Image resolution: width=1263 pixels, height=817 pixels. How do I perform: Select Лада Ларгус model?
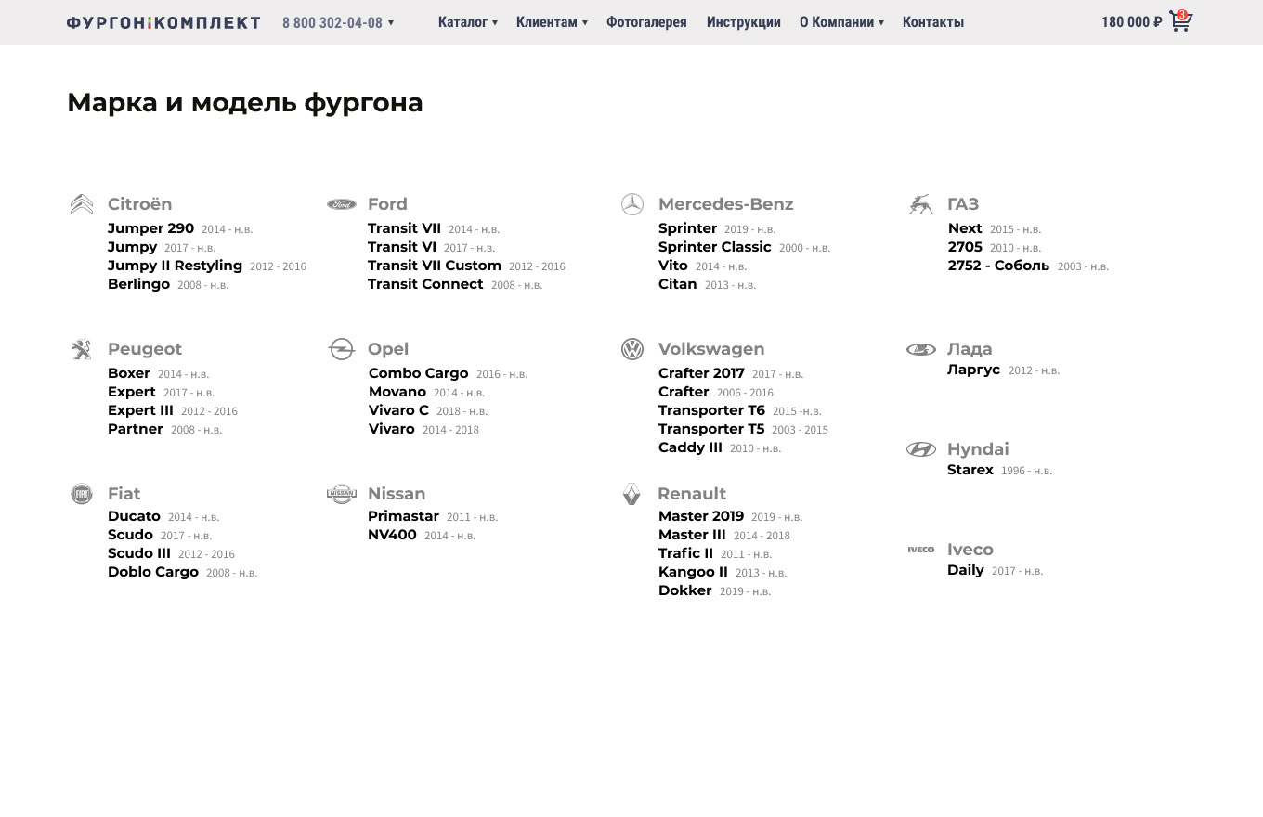pos(973,370)
